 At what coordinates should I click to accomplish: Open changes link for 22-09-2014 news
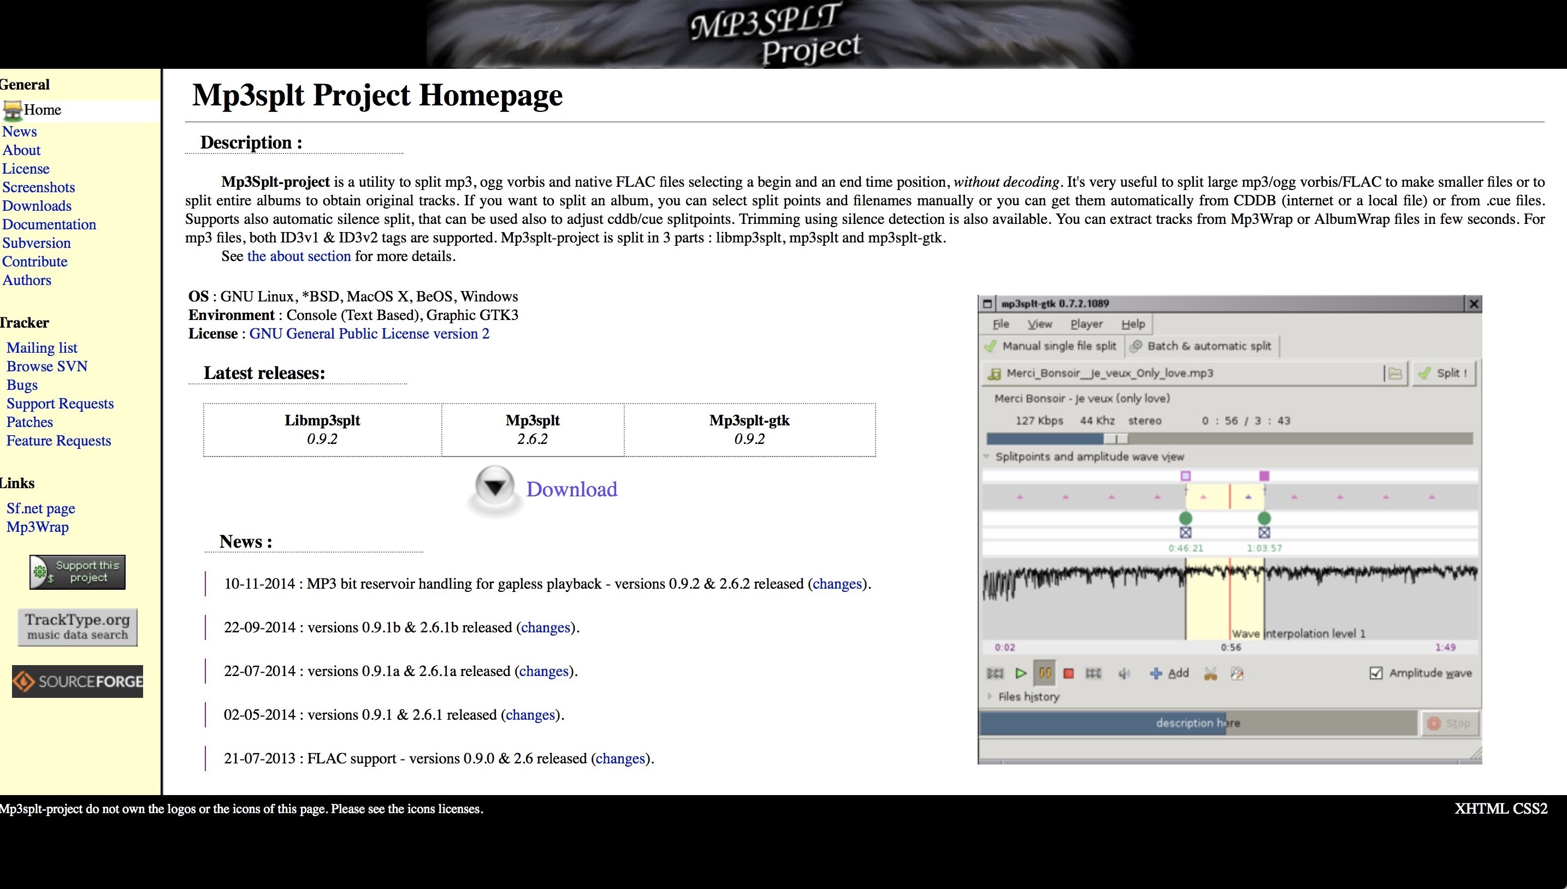pos(545,627)
